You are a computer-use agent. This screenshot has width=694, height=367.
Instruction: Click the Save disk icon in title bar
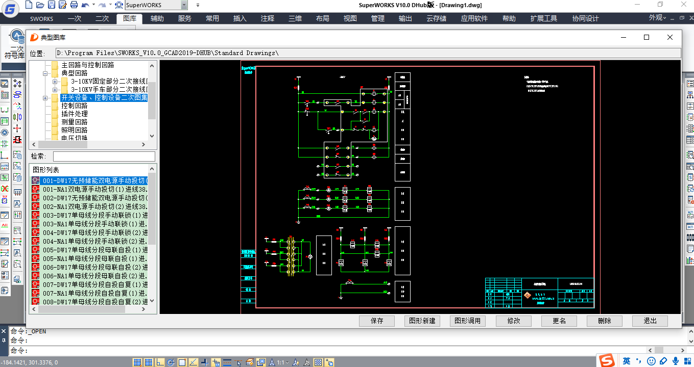coord(51,5)
